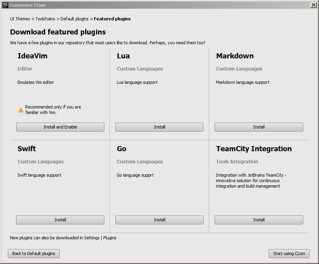Viewport: 319px width, 264px height.
Task: Open the UI Themes step in the breadcrumb
Action: click(x=20, y=18)
